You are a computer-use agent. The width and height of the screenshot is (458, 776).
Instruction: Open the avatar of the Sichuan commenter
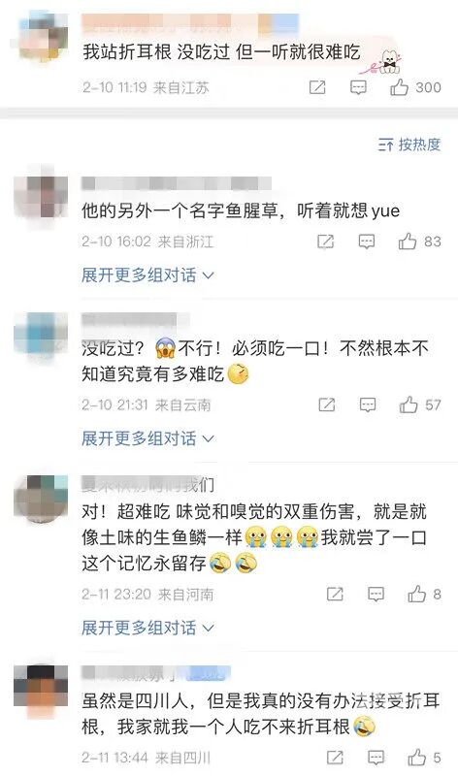(x=41, y=691)
